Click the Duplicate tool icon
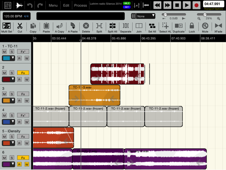The width and height of the screenshot is (226, 170). coord(178,27)
